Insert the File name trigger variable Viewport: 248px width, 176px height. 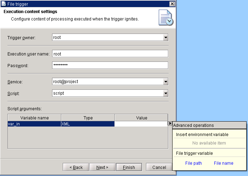coord(224,163)
